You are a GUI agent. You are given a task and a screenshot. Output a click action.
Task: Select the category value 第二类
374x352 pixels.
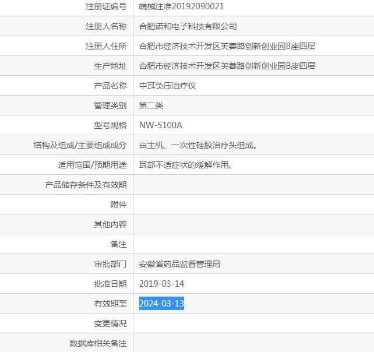[x=151, y=105]
